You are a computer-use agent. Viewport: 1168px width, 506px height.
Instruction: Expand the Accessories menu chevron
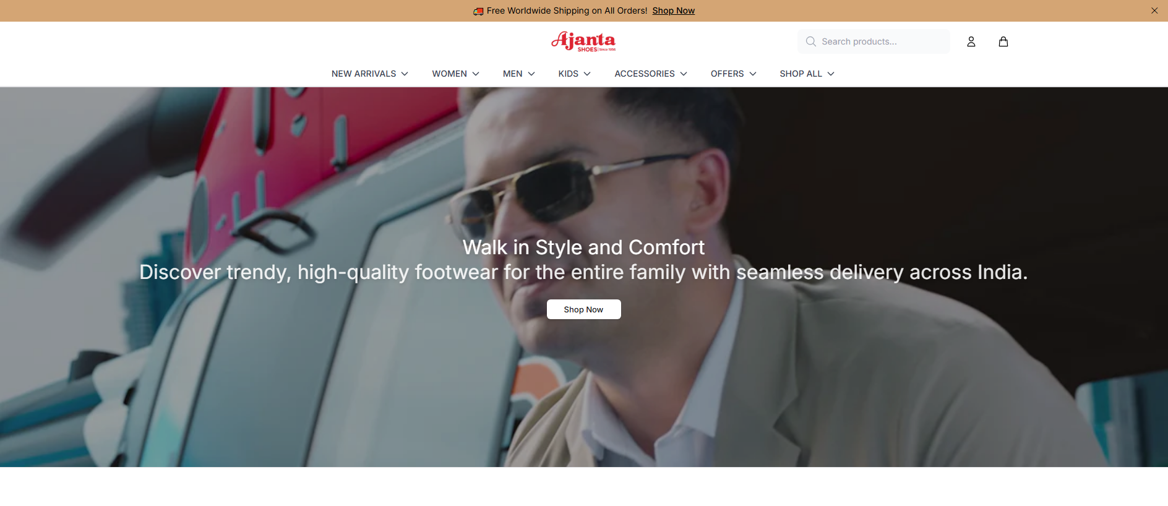click(x=684, y=74)
